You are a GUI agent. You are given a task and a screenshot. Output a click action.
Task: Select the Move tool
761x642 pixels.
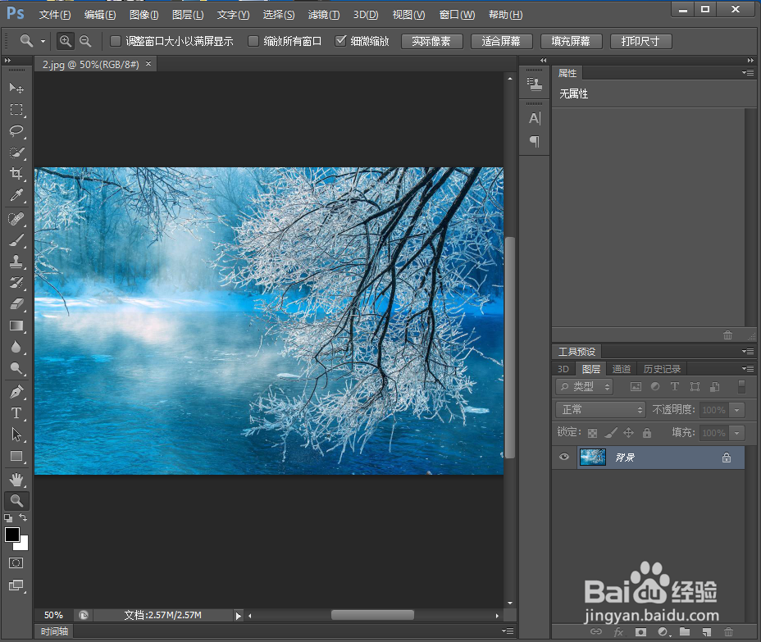click(x=16, y=88)
